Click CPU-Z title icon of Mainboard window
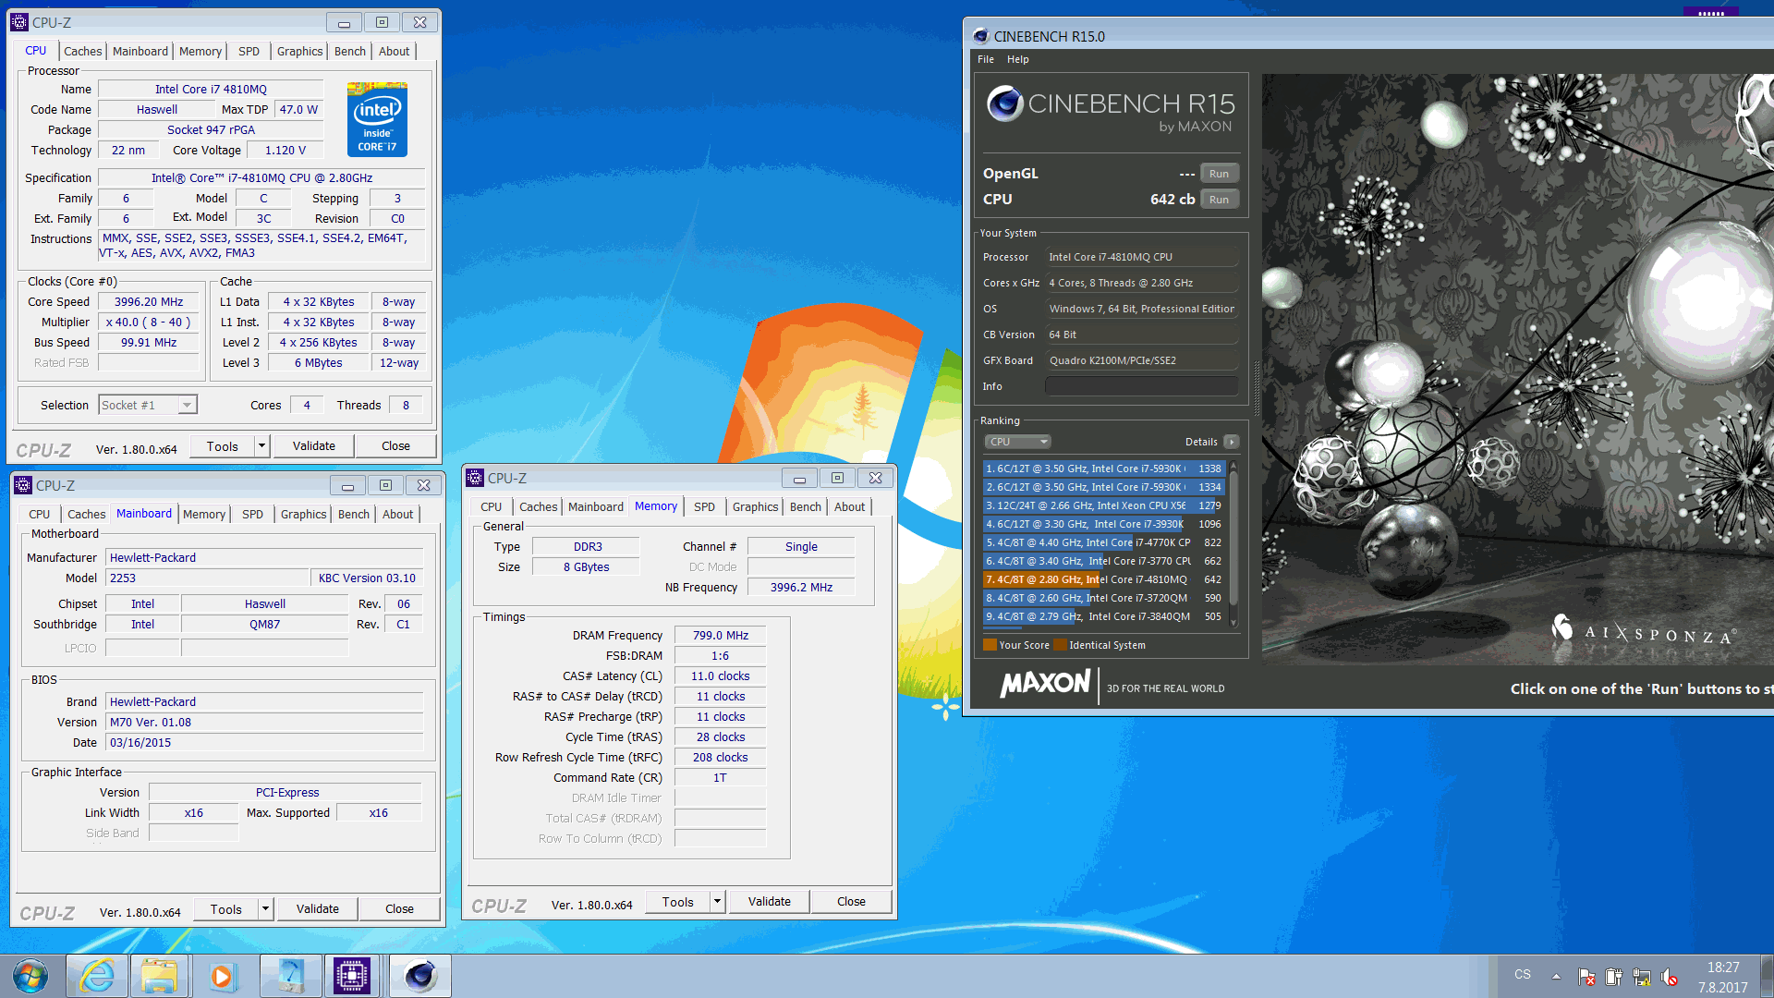This screenshot has width=1774, height=998. point(23,485)
